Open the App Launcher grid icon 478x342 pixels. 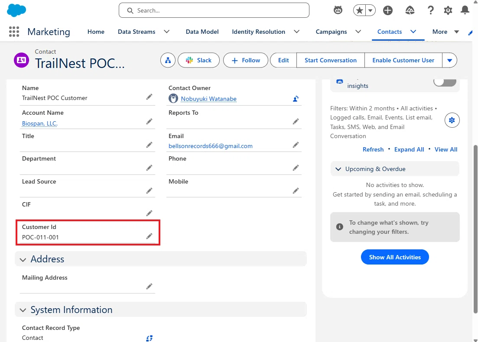[x=14, y=32]
